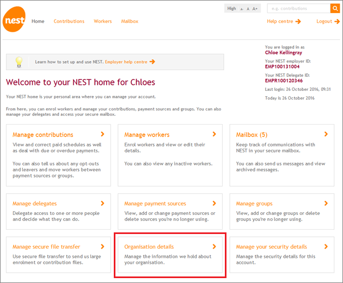Open the Manage delegates chevron
The image size is (343, 283).
(x=102, y=203)
